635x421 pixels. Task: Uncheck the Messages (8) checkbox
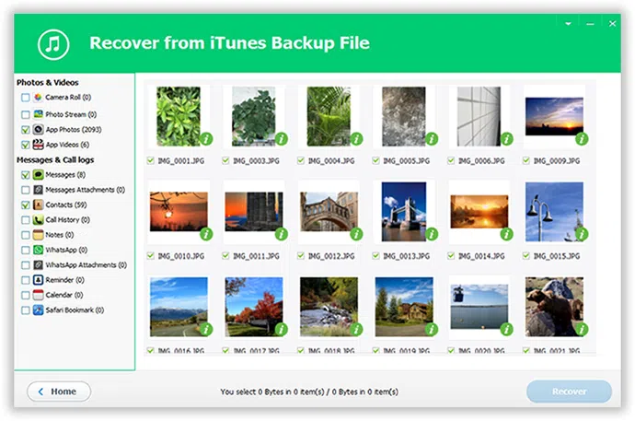(x=26, y=175)
